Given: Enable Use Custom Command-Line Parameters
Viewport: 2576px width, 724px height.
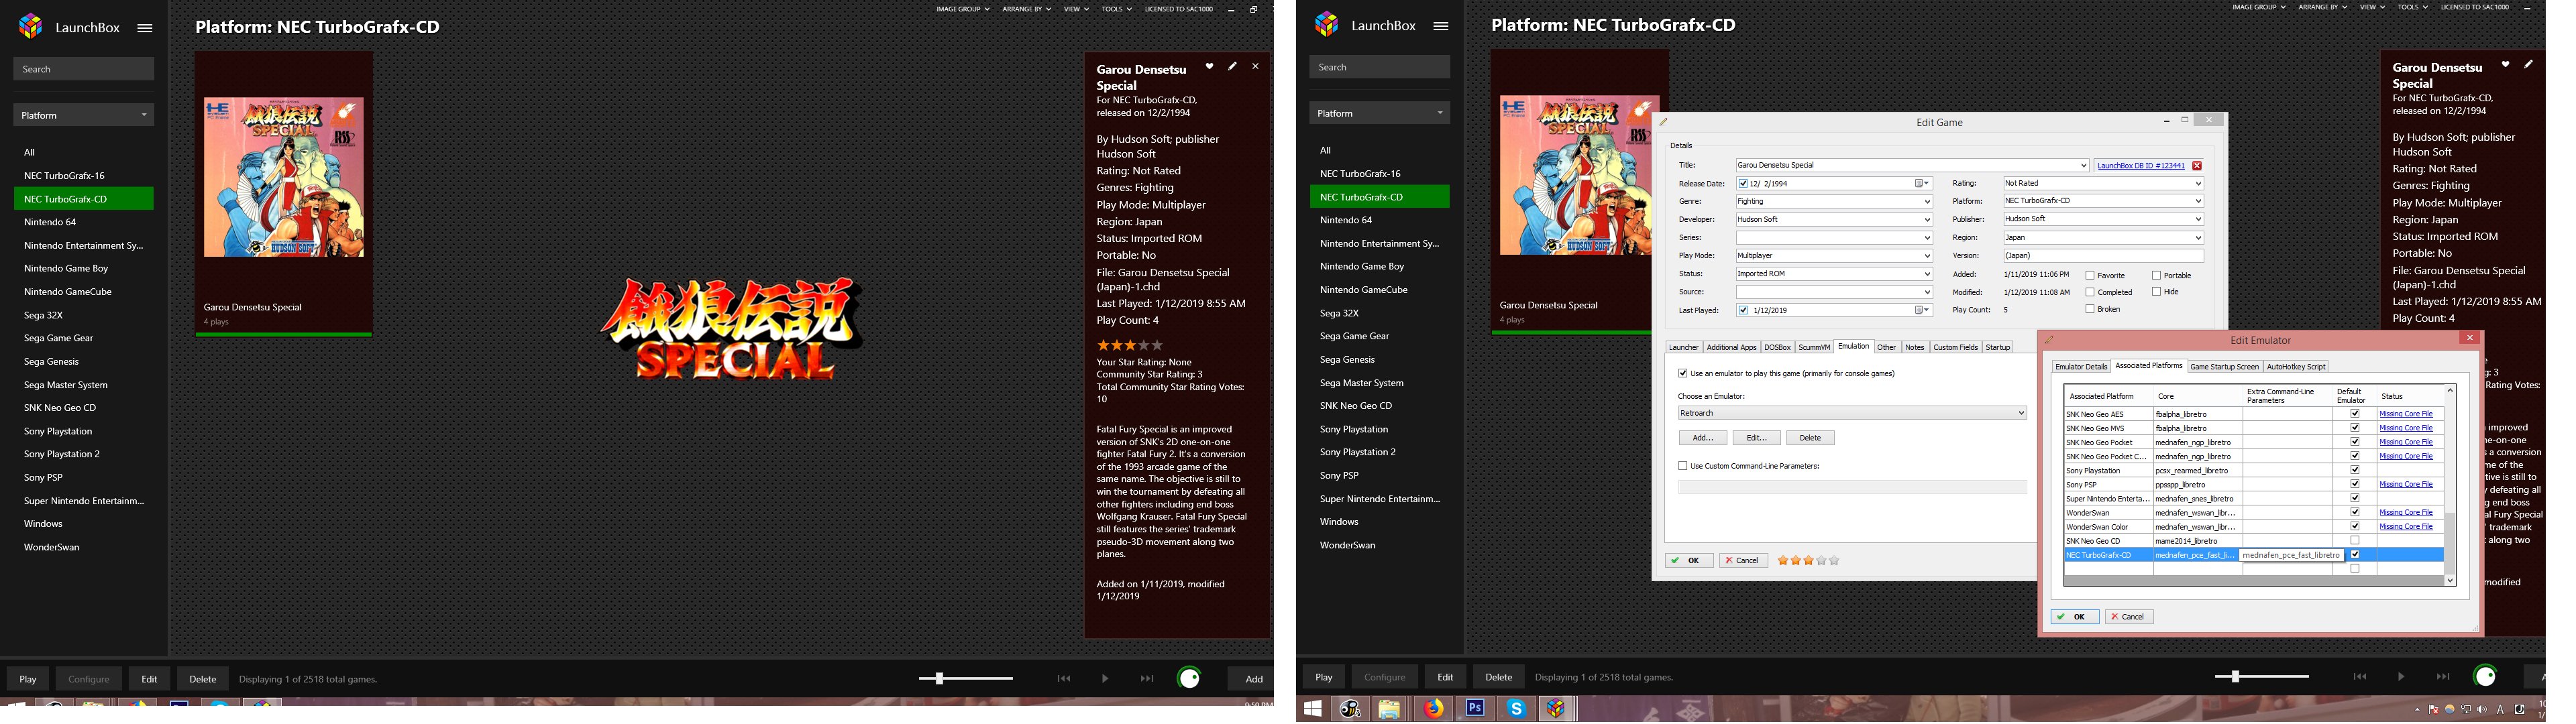Looking at the screenshot, I should (1683, 466).
